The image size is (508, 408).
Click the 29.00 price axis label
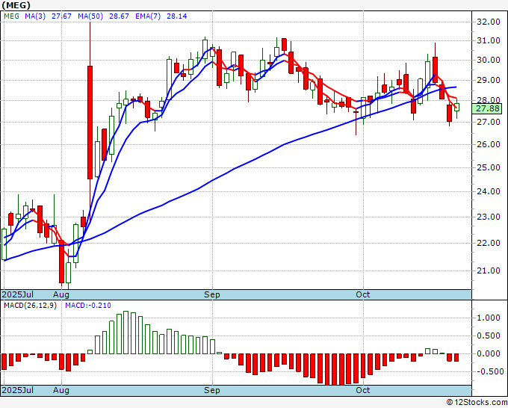pos(489,80)
